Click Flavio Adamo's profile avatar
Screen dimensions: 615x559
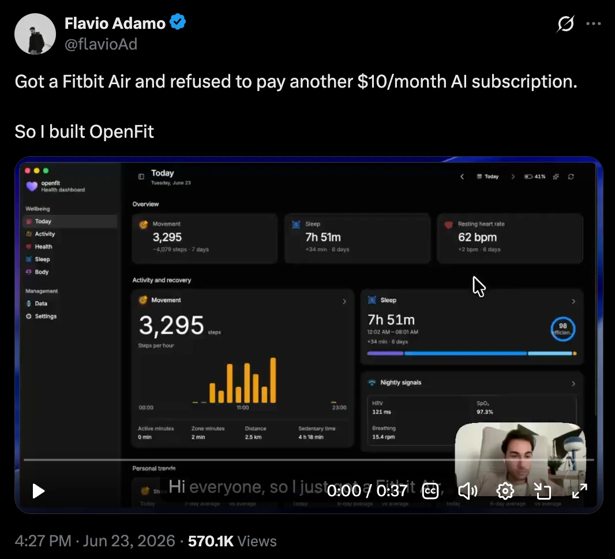[35, 34]
